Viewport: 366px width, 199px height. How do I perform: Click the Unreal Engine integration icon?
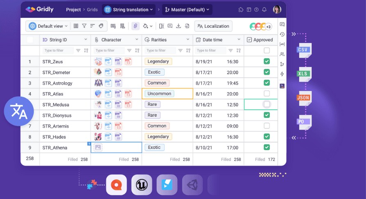pyautogui.click(x=142, y=185)
